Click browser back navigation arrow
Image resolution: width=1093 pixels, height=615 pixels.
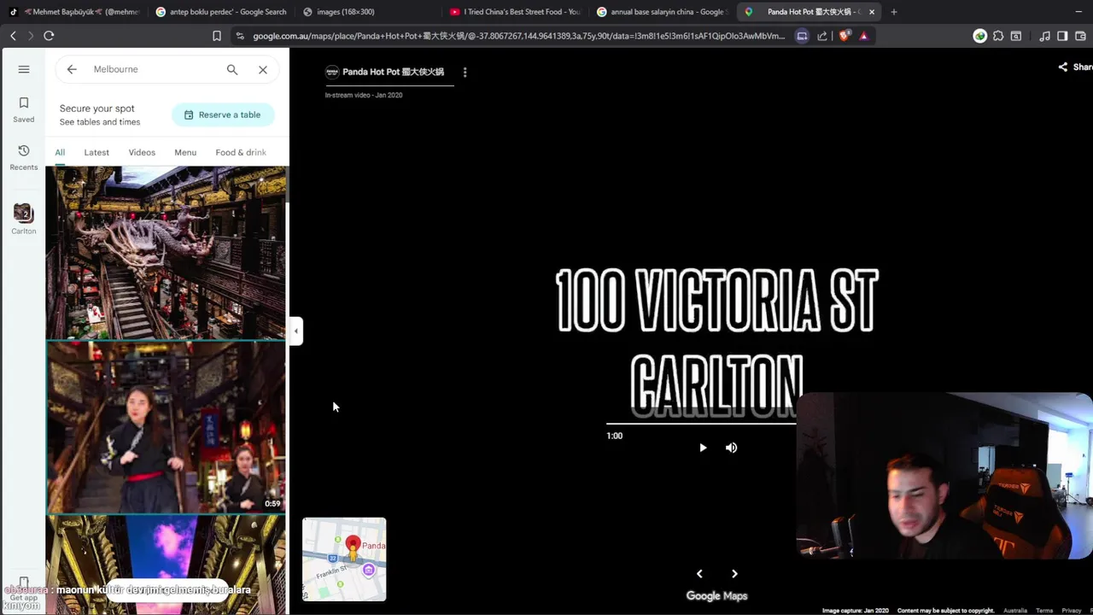13,36
